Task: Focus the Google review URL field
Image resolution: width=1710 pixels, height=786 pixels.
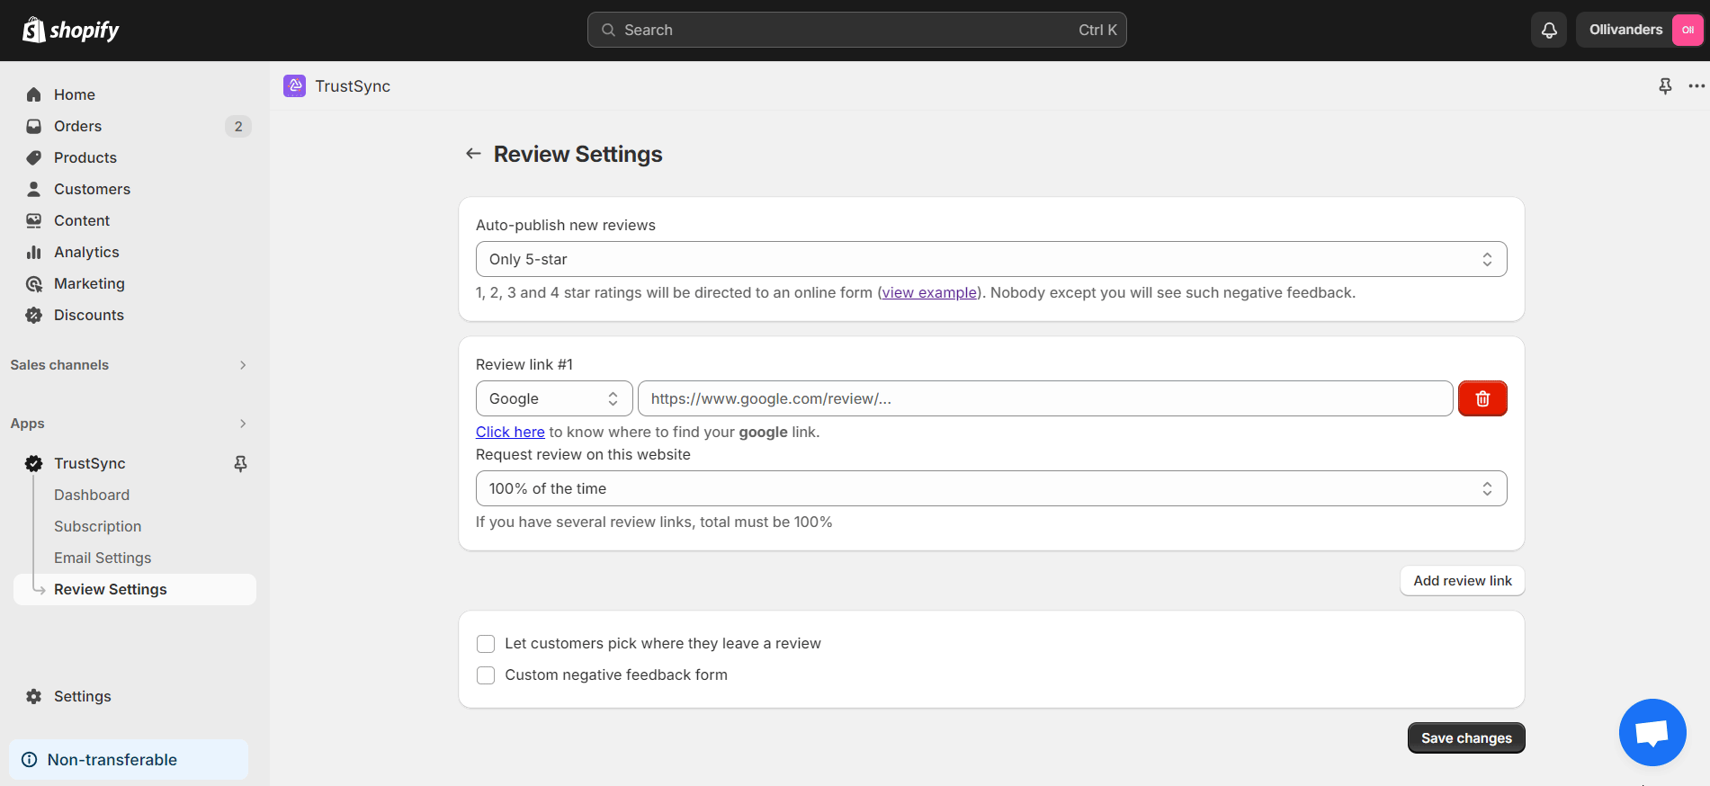Action: click(1045, 398)
